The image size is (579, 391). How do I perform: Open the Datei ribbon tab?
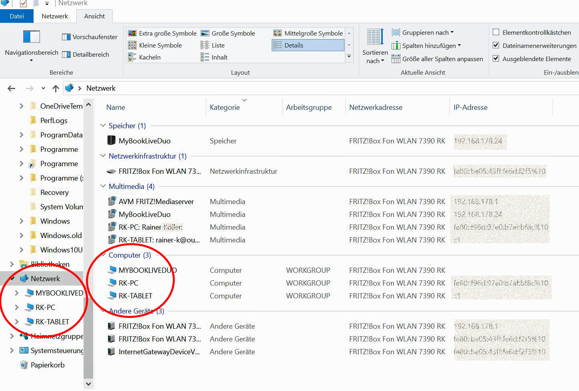click(17, 16)
